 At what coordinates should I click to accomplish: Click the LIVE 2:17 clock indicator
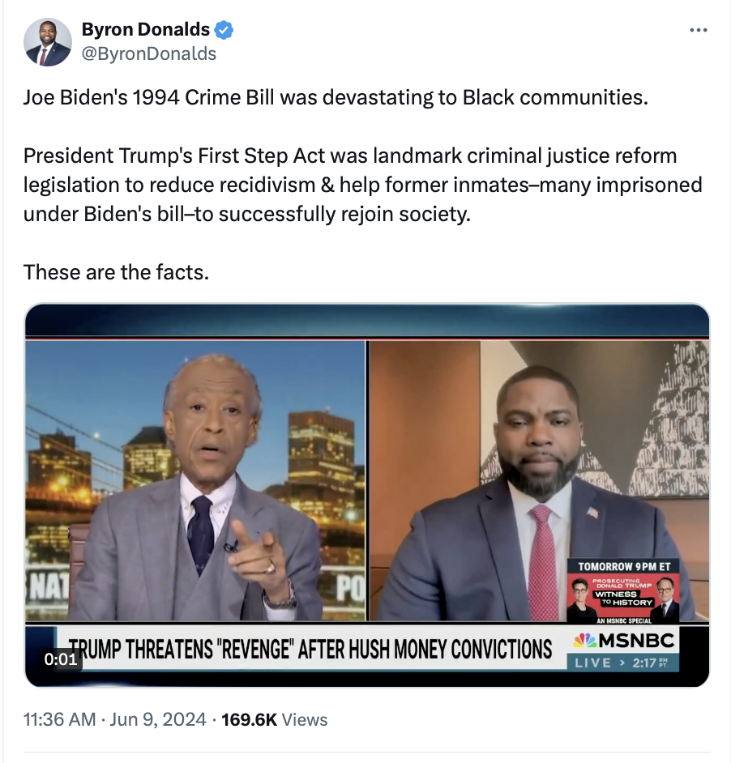point(622,663)
